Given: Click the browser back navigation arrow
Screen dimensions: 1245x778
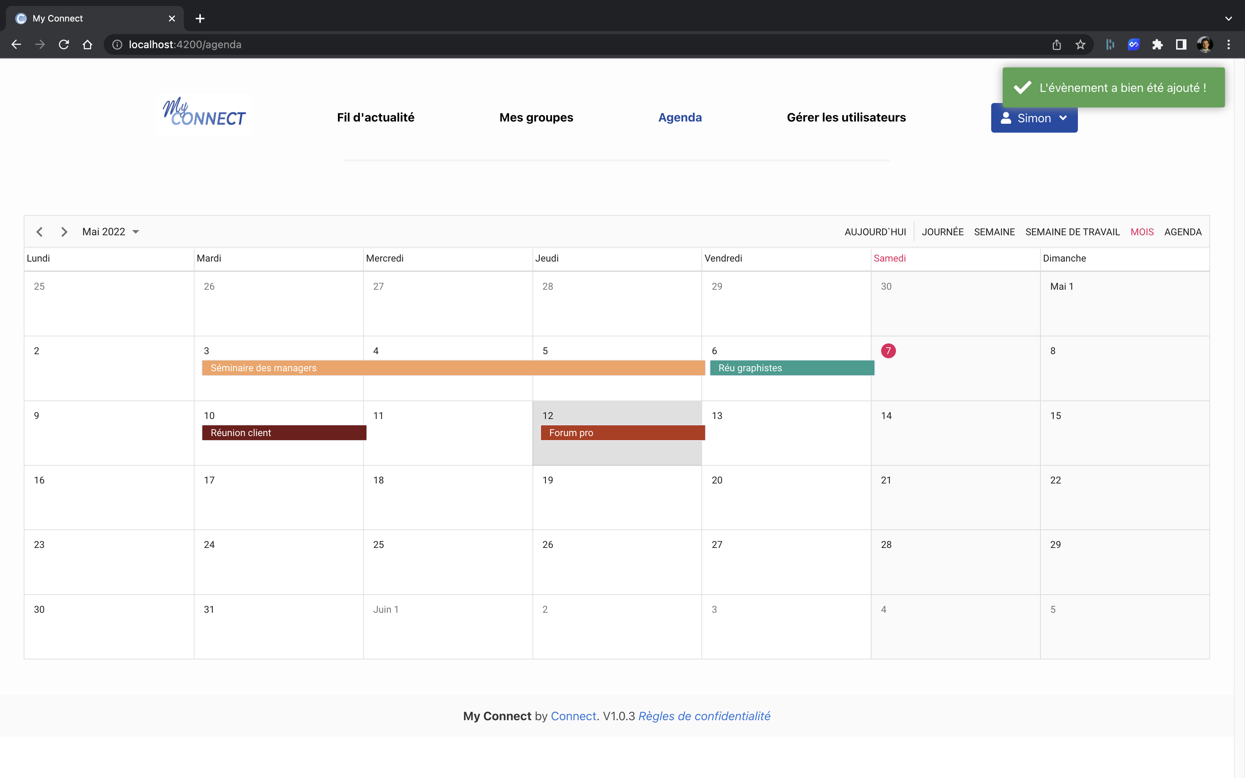Looking at the screenshot, I should tap(16, 44).
